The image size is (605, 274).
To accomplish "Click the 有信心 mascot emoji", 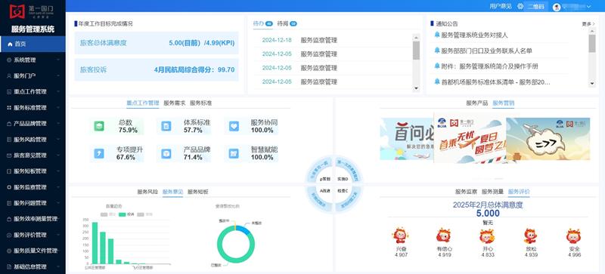I will [x=443, y=235].
